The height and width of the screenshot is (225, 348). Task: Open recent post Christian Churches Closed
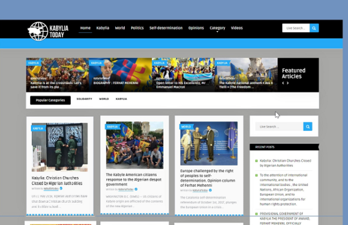(x=286, y=163)
